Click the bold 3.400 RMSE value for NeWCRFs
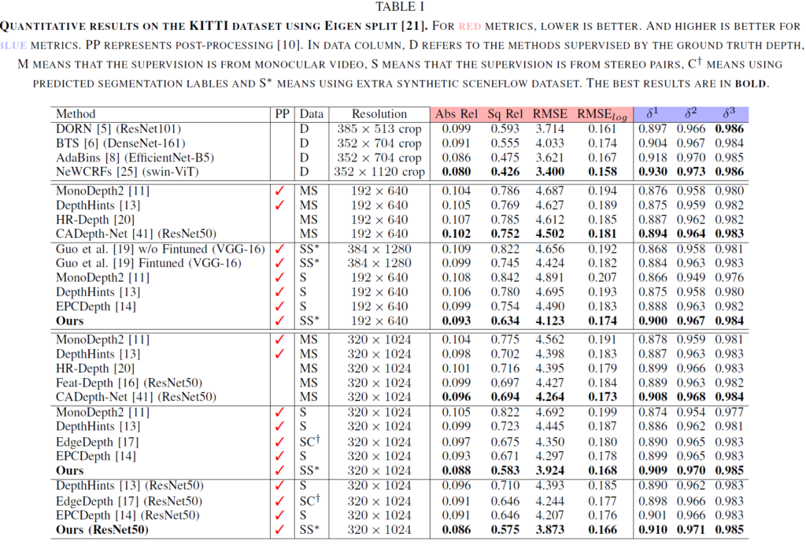This screenshot has width=806, height=545. coord(549,172)
